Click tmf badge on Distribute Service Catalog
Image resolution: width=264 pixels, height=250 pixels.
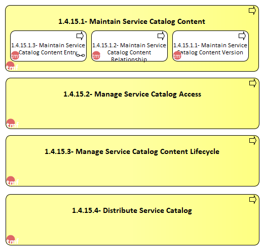[12, 240]
